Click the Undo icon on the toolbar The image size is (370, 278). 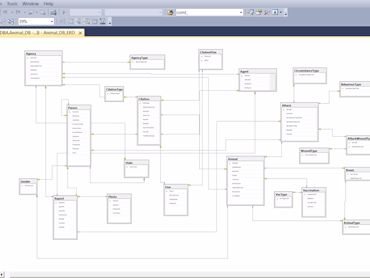click(6, 12)
